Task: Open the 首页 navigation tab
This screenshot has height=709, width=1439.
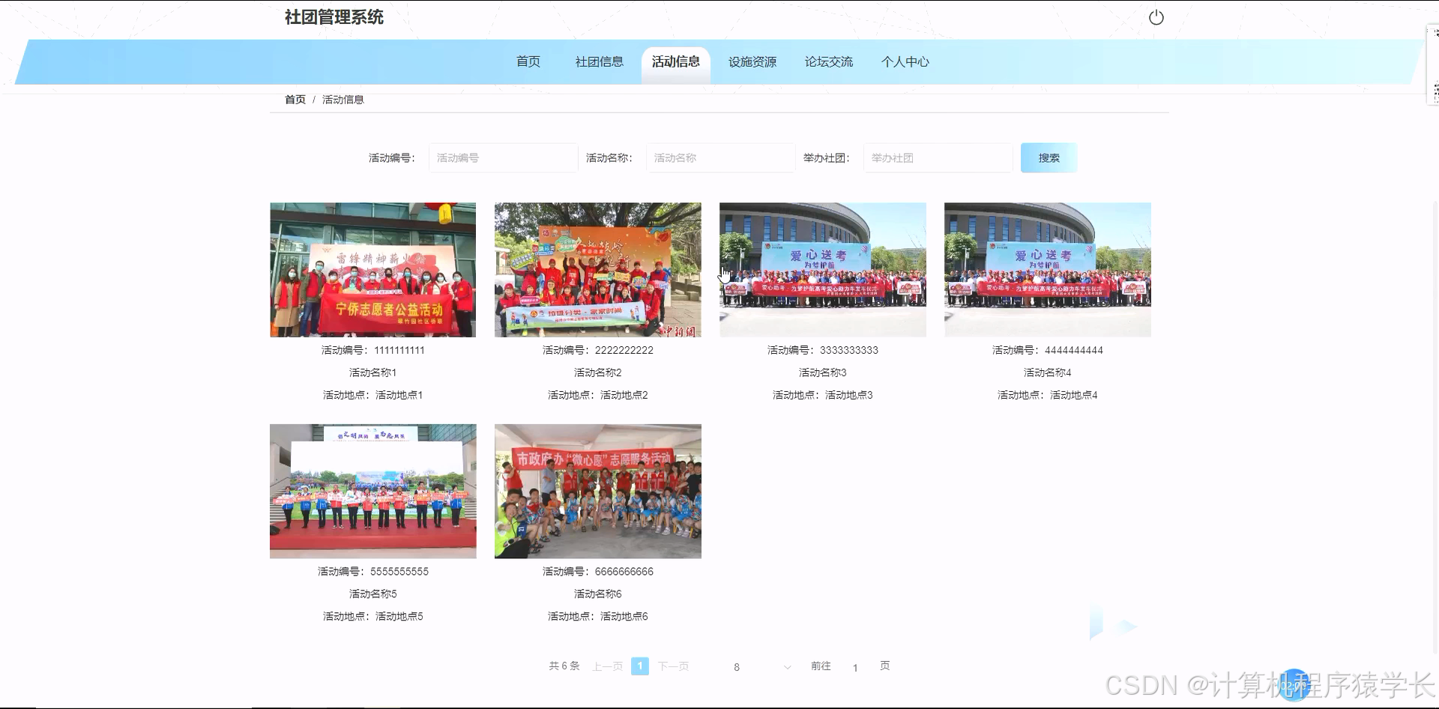Action: (528, 61)
